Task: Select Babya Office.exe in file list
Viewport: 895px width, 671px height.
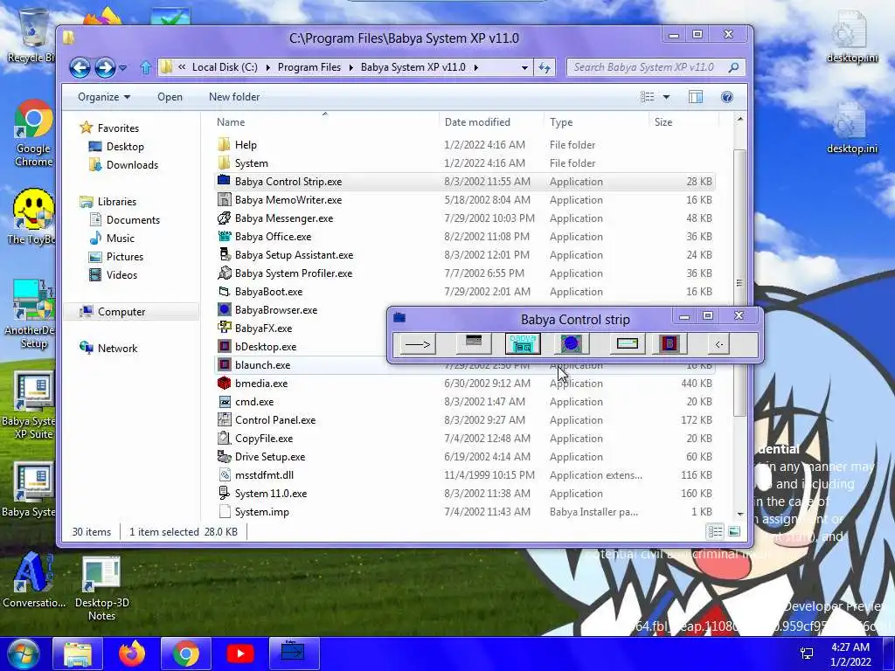Action: [x=465, y=236]
